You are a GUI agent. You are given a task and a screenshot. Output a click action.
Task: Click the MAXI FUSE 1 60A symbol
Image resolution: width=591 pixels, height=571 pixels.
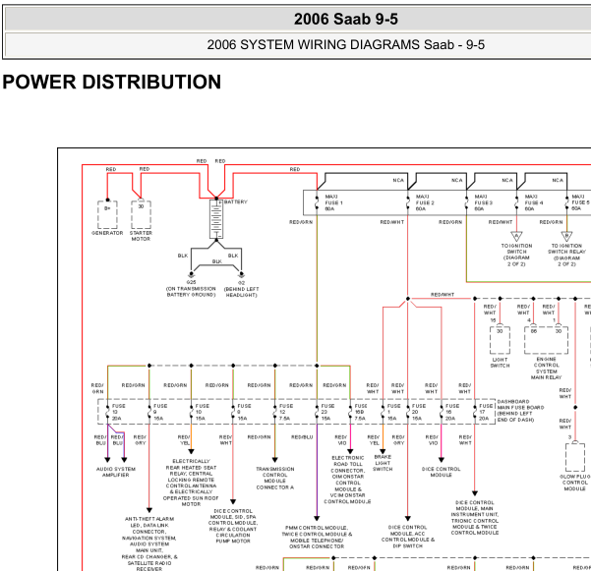[x=317, y=202]
